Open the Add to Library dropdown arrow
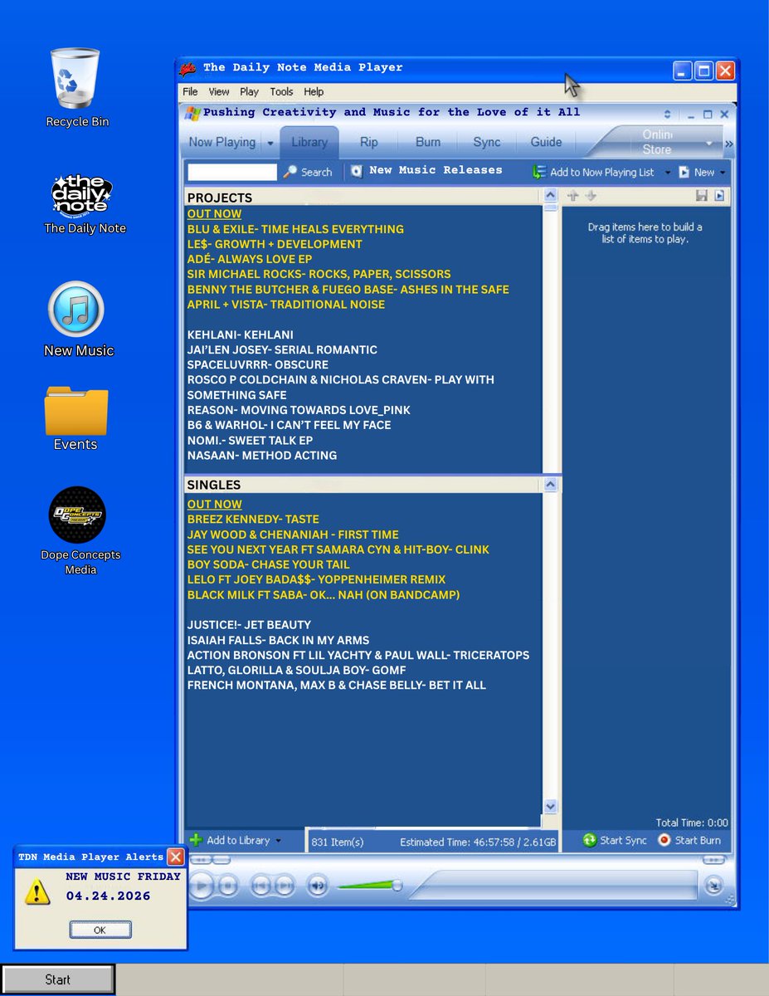The height and width of the screenshot is (996, 769). pyautogui.click(x=279, y=841)
